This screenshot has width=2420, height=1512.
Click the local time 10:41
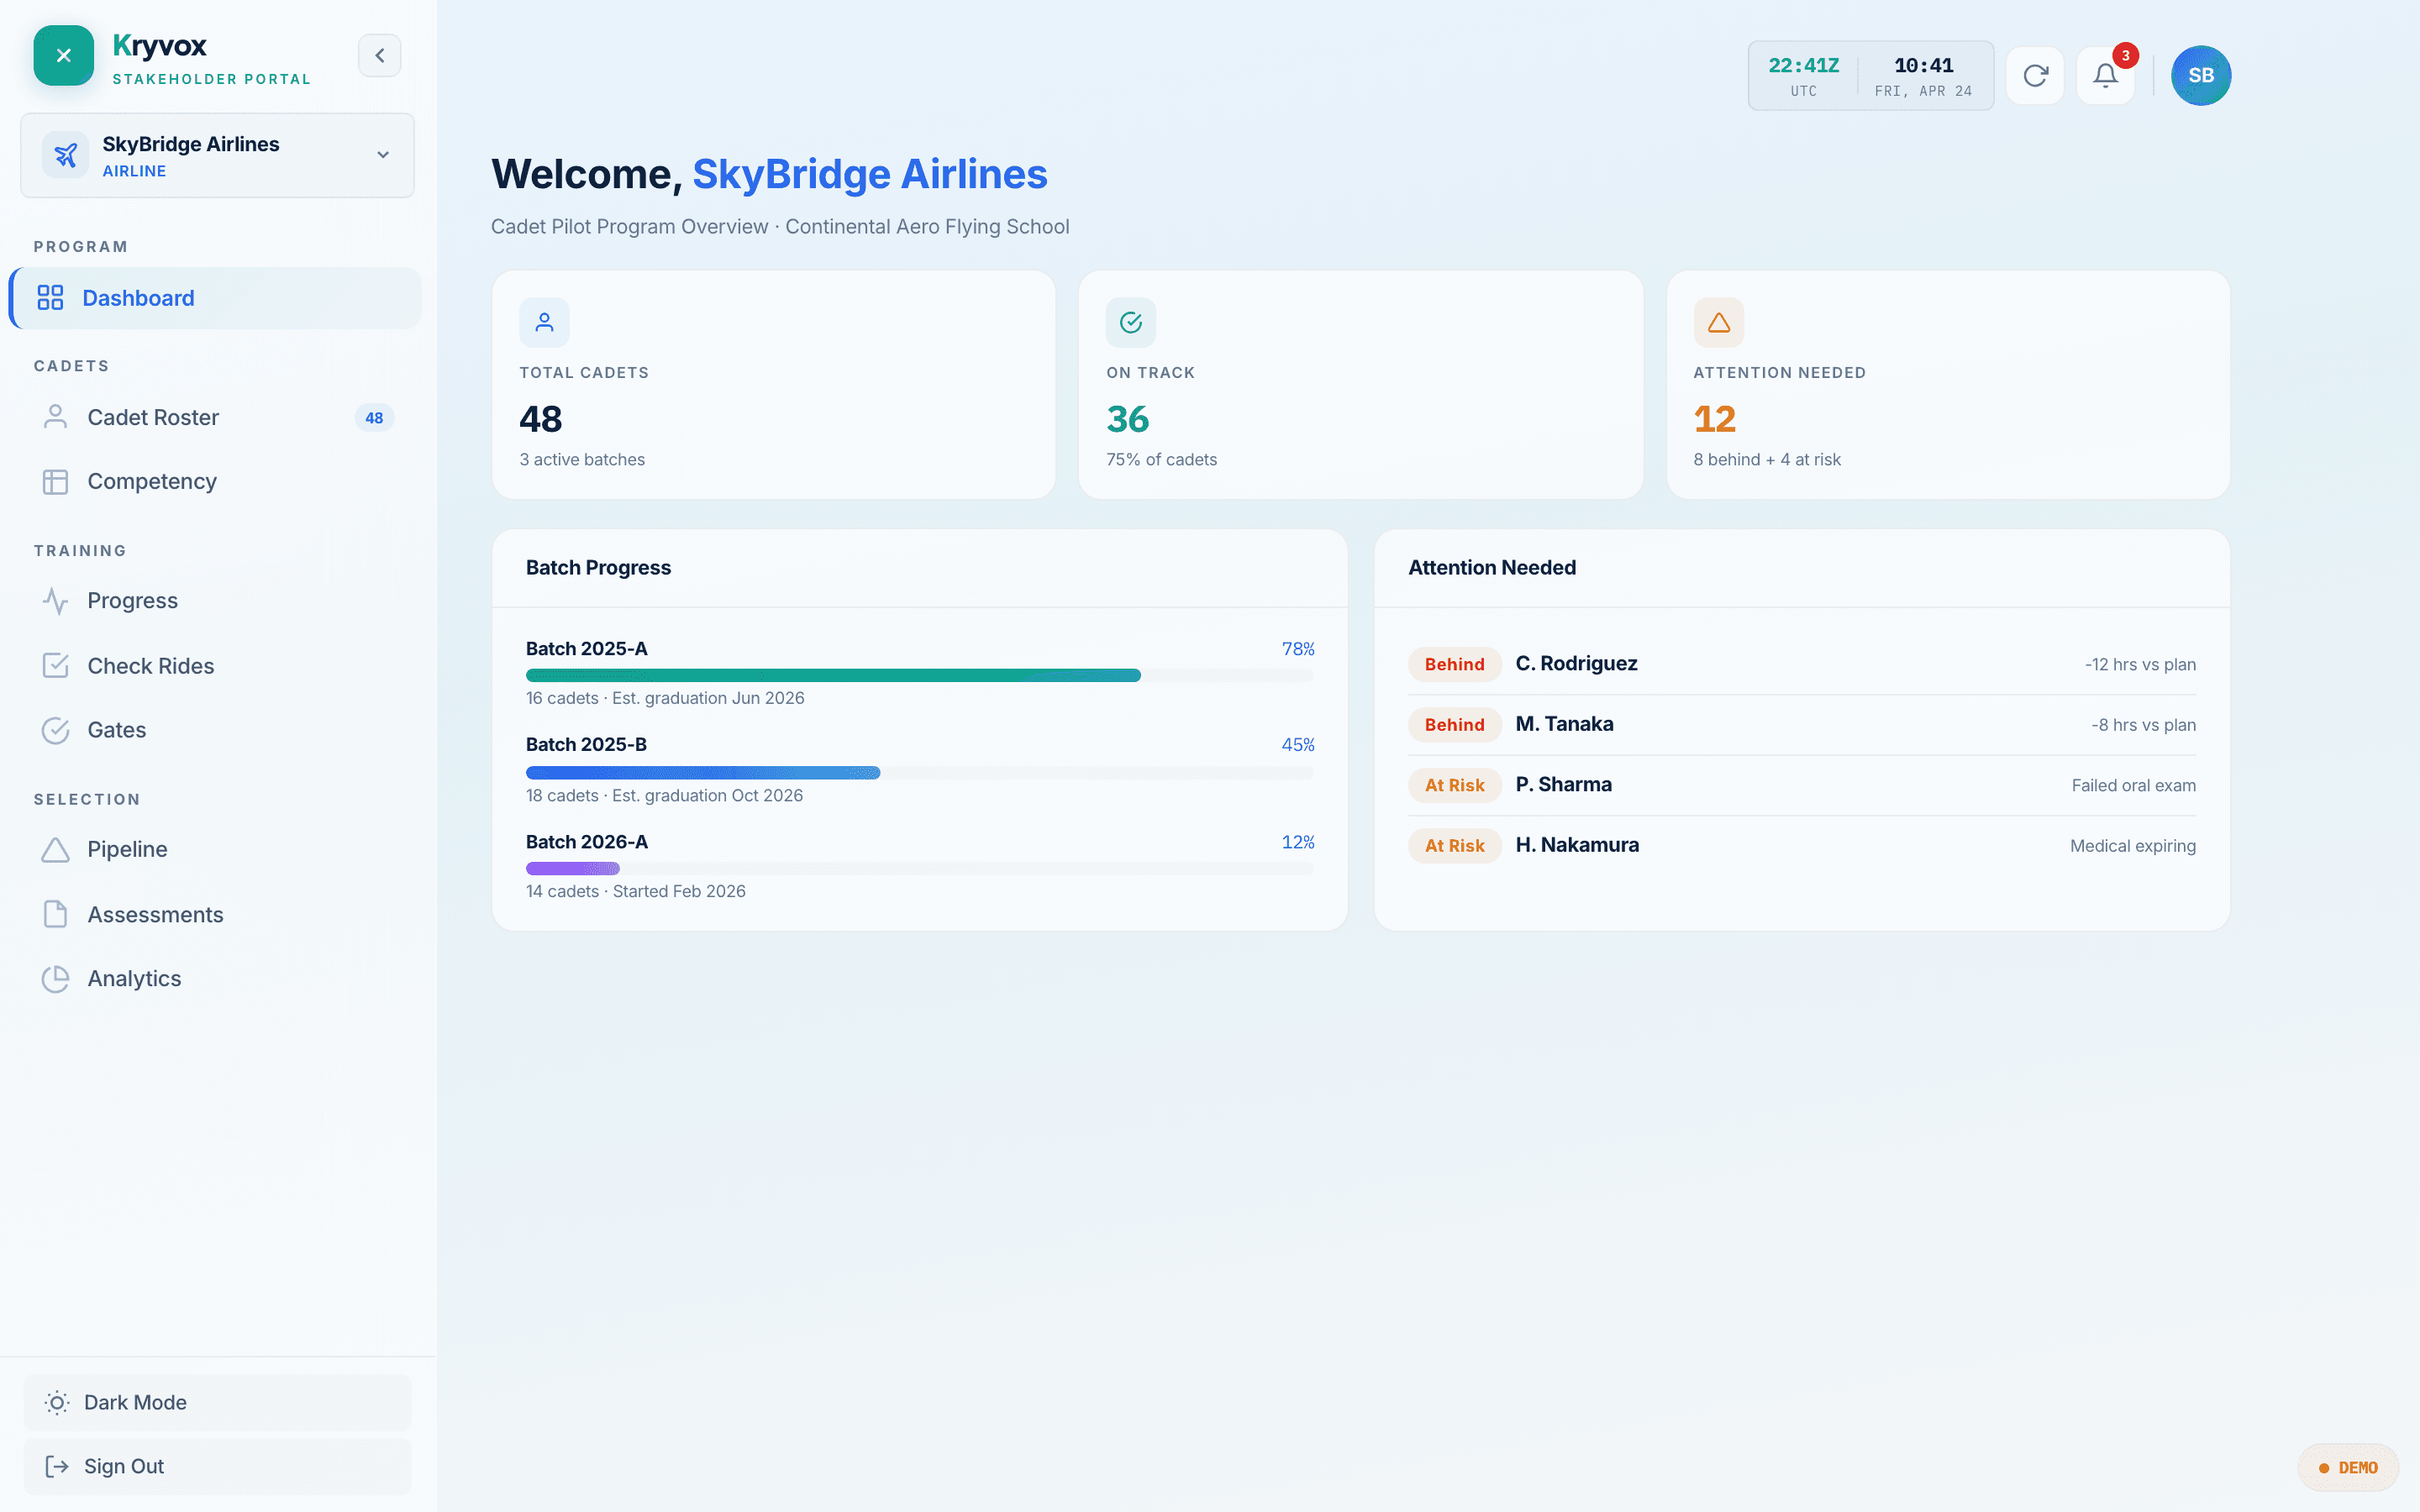(1923, 66)
